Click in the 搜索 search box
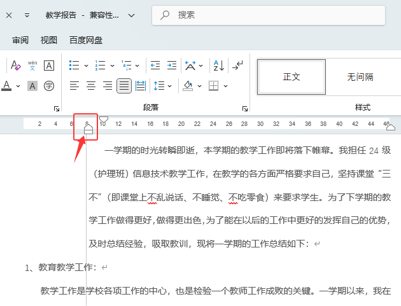The width and height of the screenshot is (401, 306). point(269,15)
